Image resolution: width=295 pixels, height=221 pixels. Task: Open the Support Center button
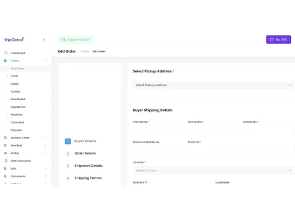[76, 39]
